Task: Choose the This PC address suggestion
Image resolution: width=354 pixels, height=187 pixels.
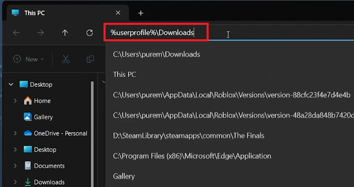Action: point(125,75)
